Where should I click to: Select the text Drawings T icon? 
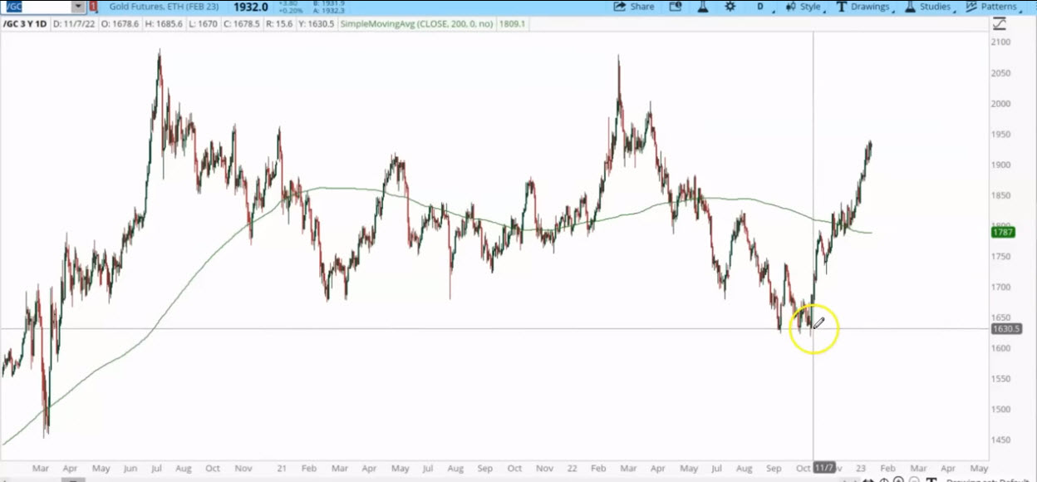tap(841, 7)
